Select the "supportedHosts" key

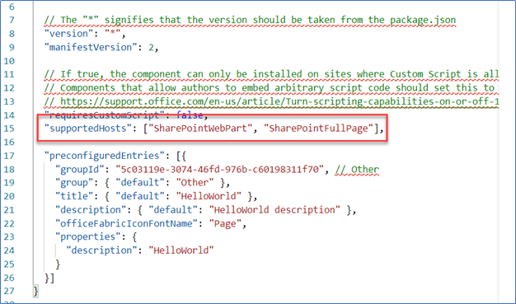coord(88,129)
